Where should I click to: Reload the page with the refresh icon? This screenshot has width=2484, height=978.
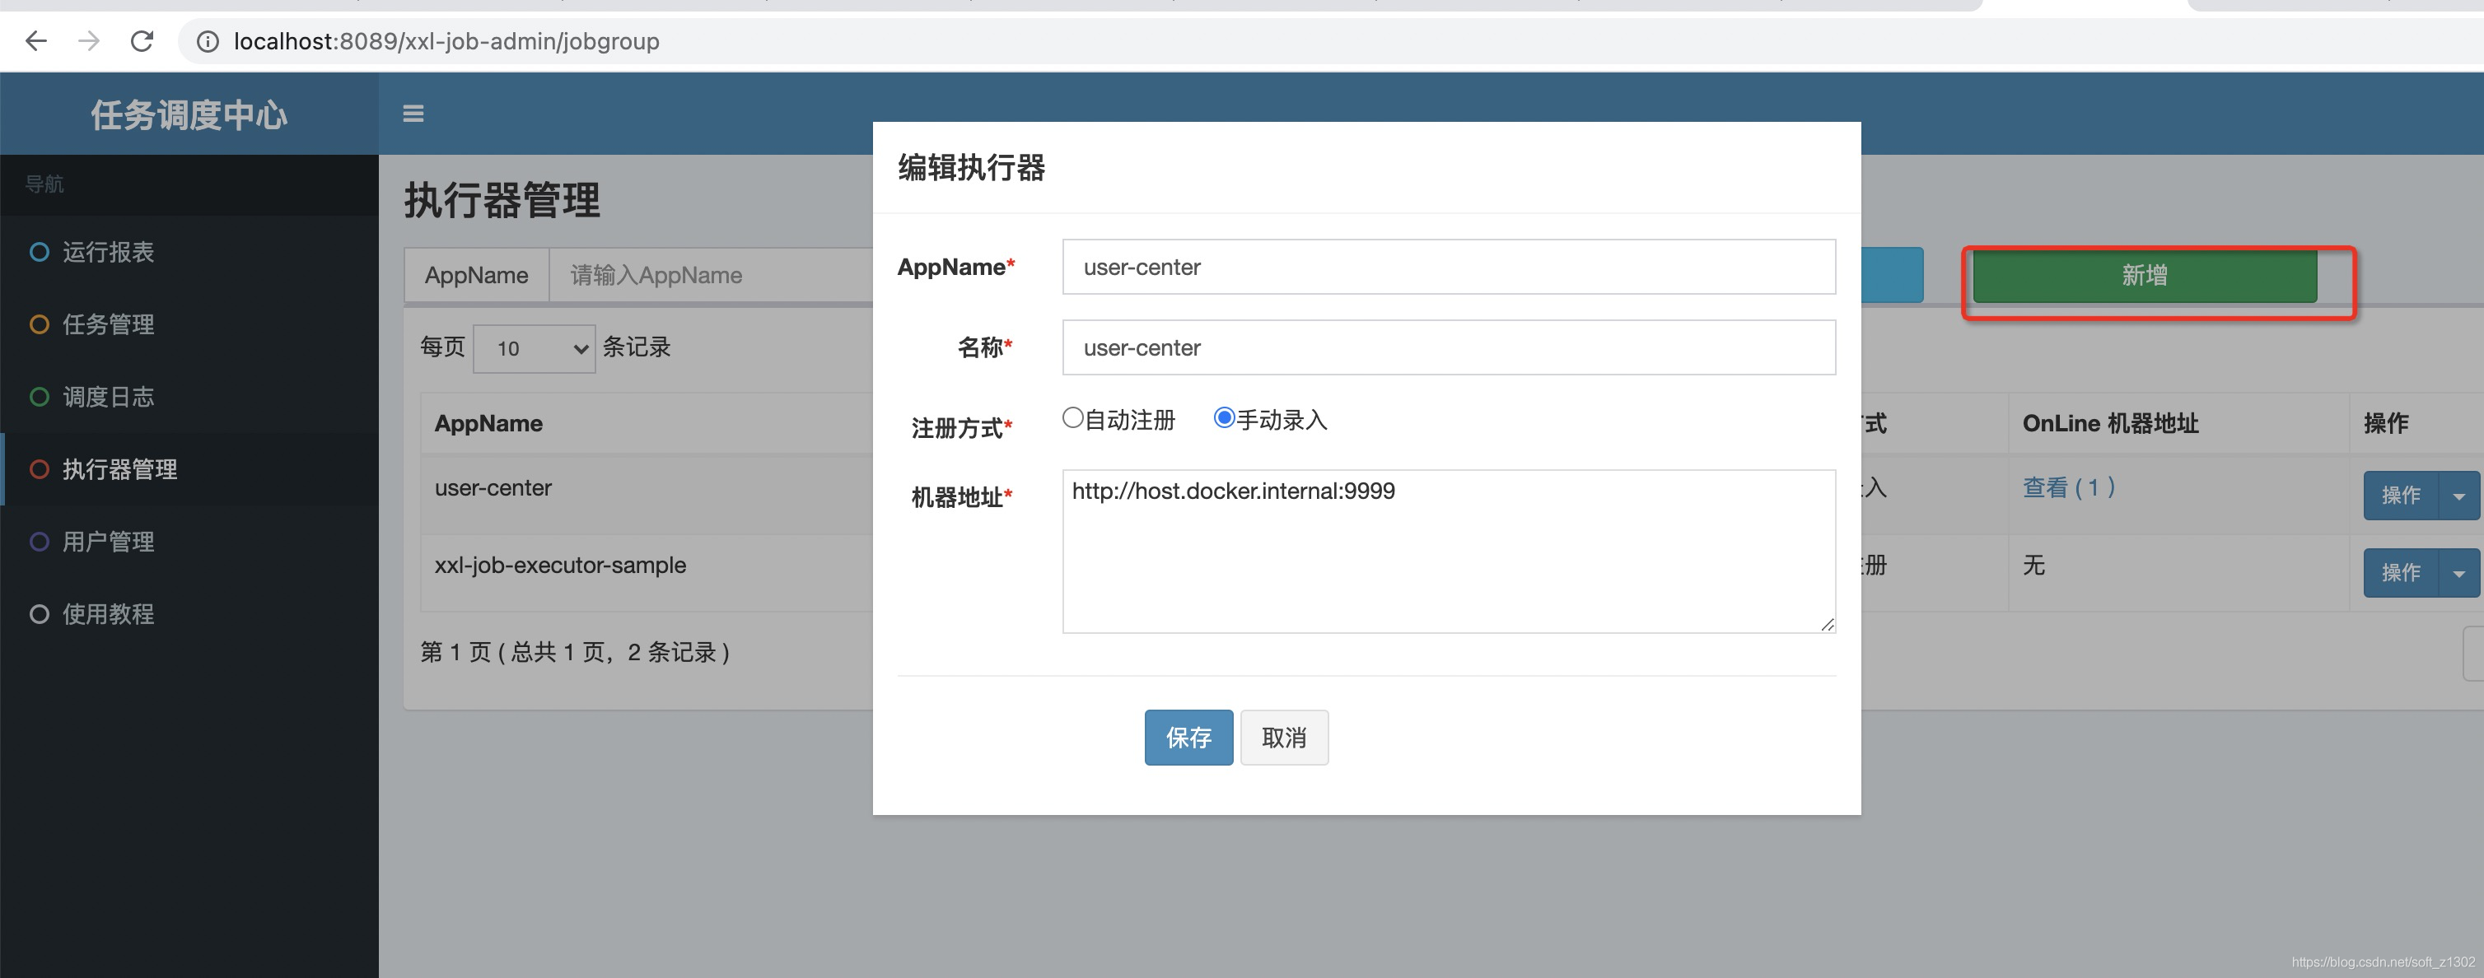point(142,41)
